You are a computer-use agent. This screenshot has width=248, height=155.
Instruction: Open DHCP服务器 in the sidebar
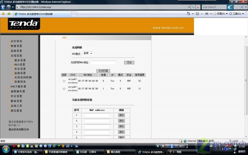pyautogui.click(x=18, y=86)
